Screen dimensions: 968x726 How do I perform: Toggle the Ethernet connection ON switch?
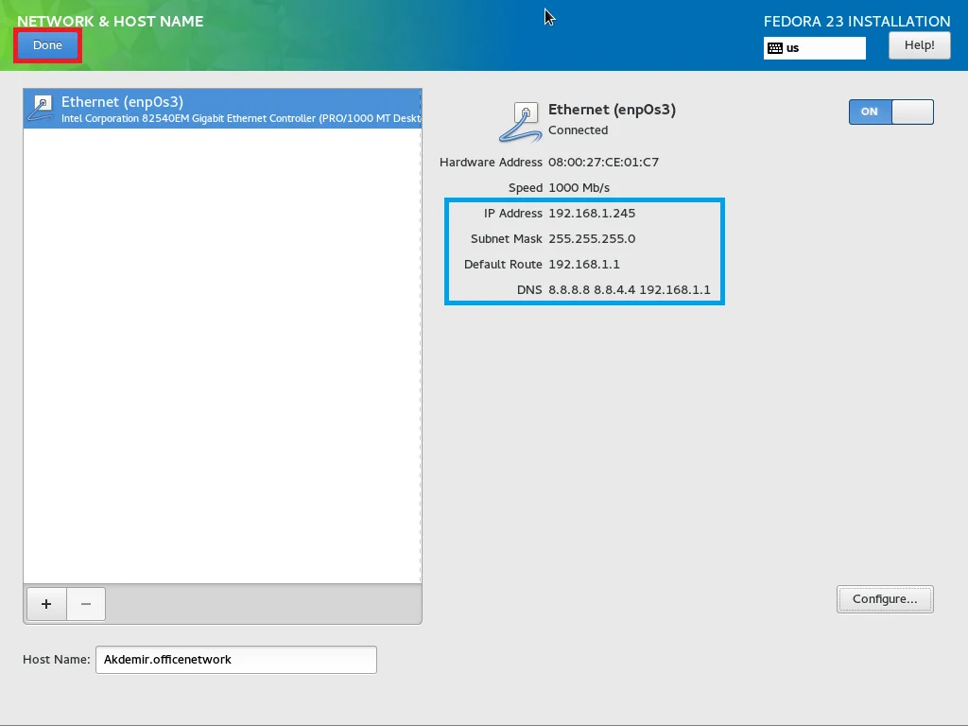pos(890,112)
